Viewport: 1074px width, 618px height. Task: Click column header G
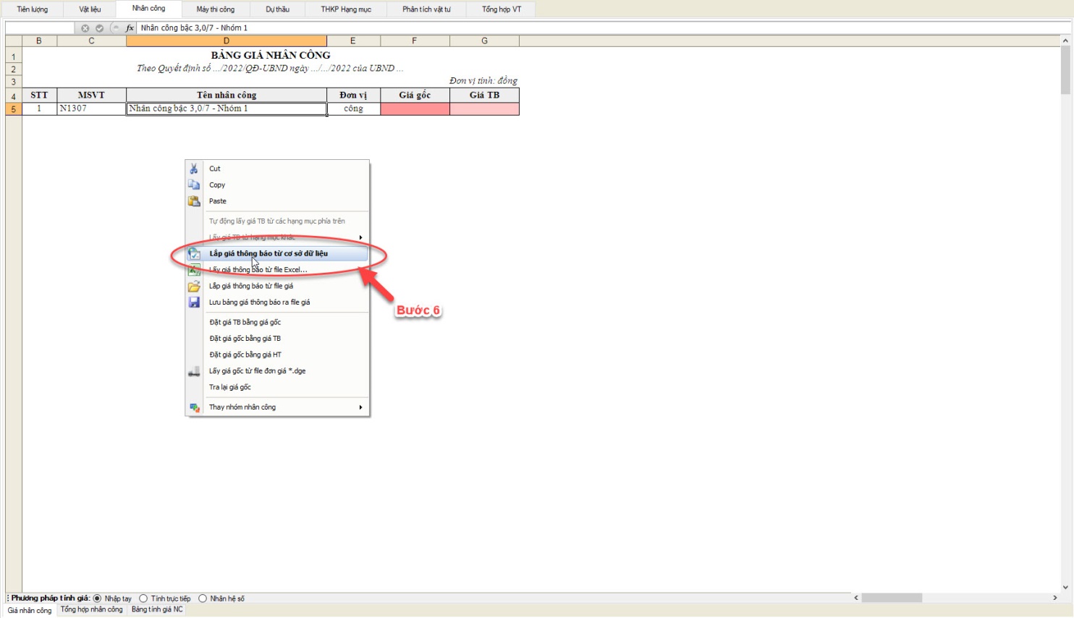[484, 41]
